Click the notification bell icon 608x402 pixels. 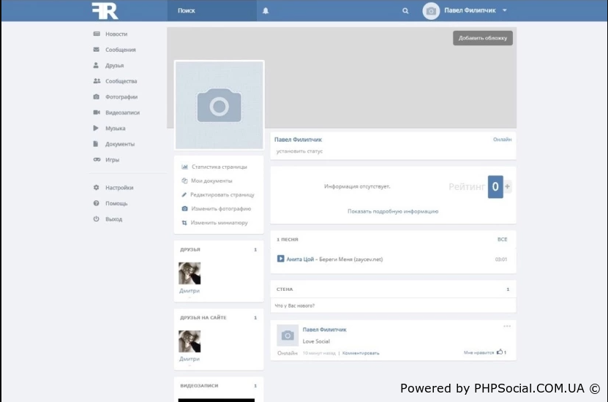(266, 11)
